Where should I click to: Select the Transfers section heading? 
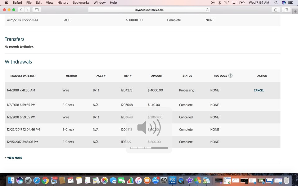(15, 39)
